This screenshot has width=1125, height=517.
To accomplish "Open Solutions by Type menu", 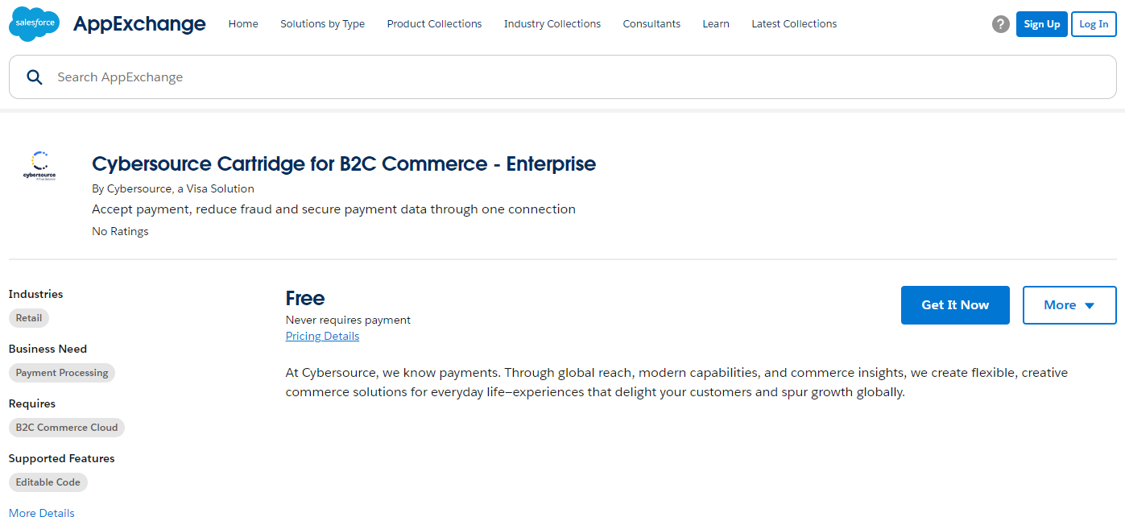I will click(322, 24).
